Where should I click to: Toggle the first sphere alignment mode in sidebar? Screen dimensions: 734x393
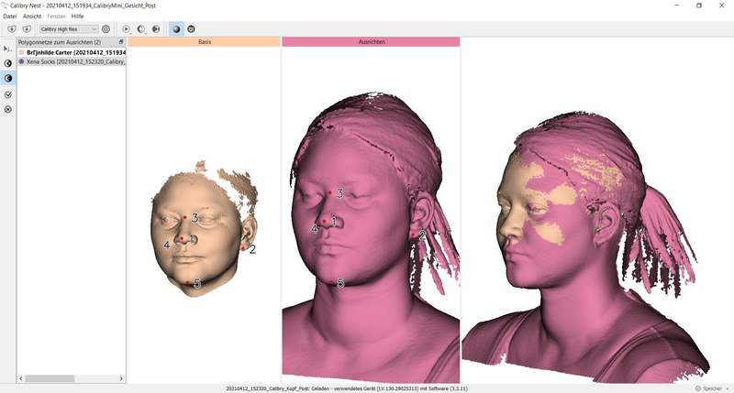coord(8,63)
